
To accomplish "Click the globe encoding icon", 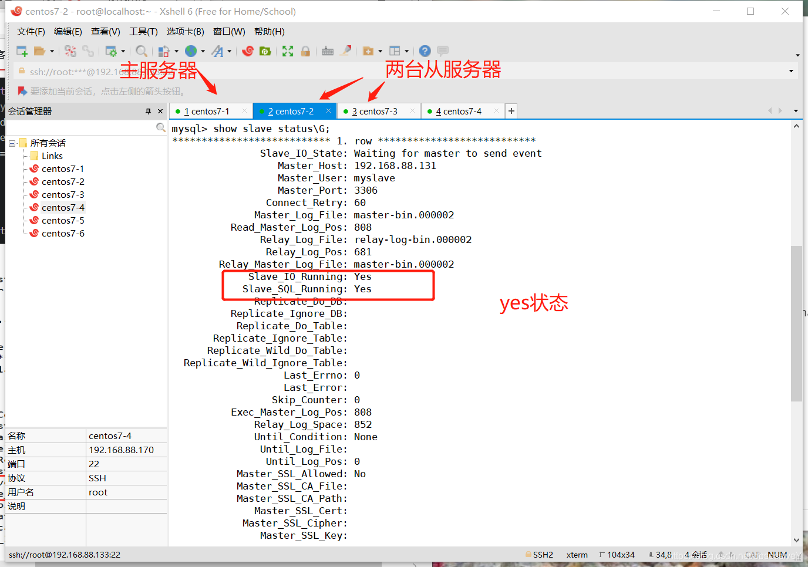I will point(191,51).
